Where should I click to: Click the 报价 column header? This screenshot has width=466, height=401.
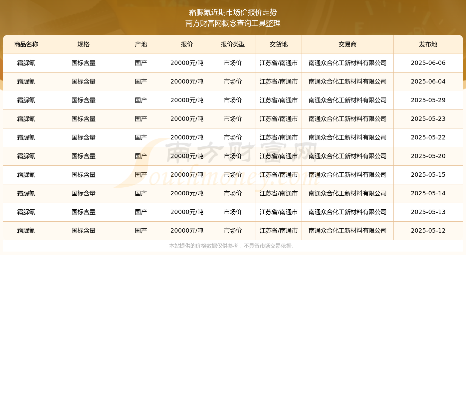click(x=187, y=45)
